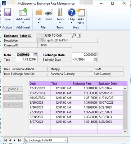This screenshot has width=131, height=144.
Task: Open calendar picker for Expiration Date
Action: pyautogui.click(x=95, y=59)
